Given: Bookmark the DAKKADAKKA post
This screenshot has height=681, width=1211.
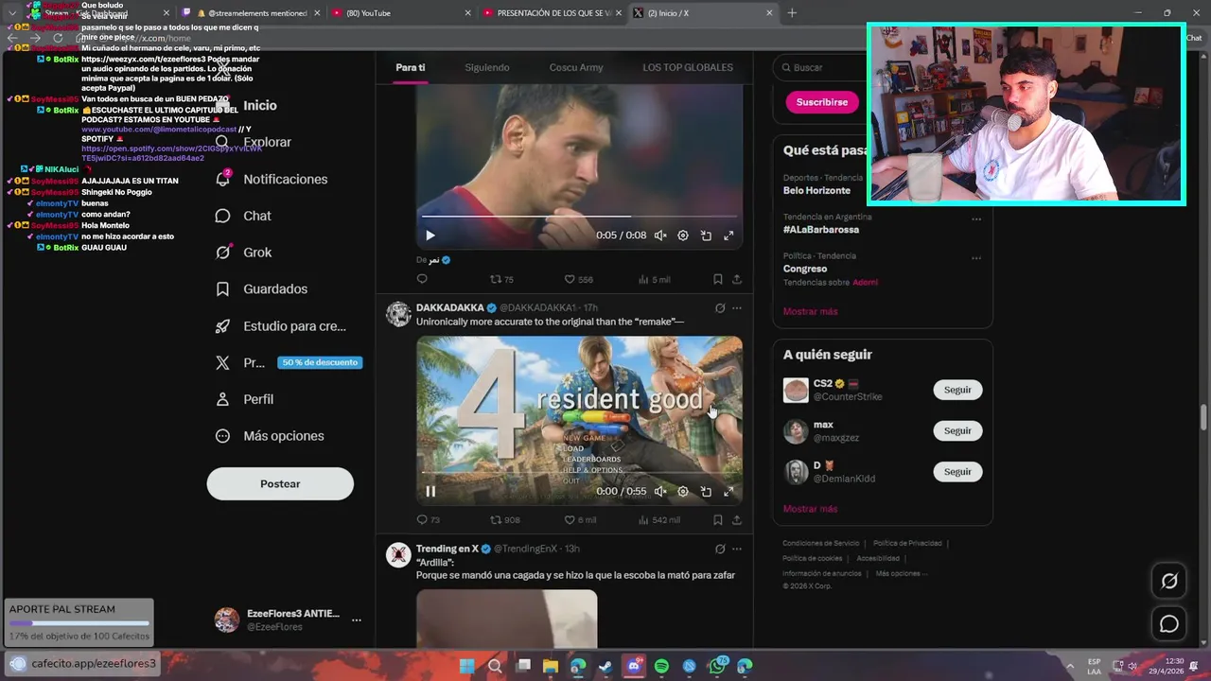Looking at the screenshot, I should pos(717,519).
